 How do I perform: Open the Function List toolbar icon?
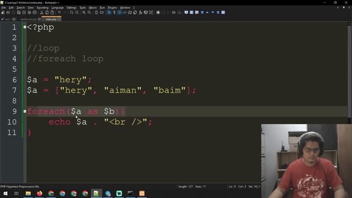[141, 13]
